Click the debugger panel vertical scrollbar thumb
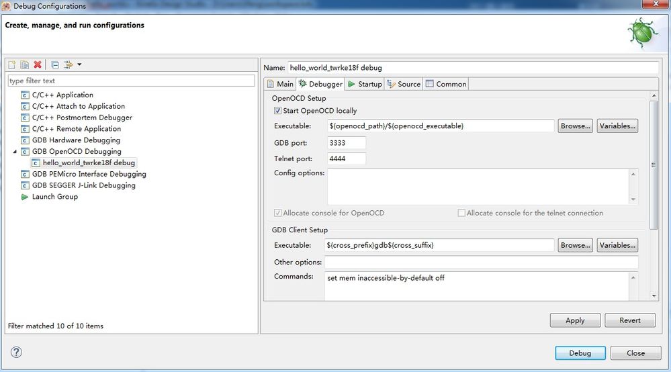This screenshot has width=671, height=372. click(654, 165)
